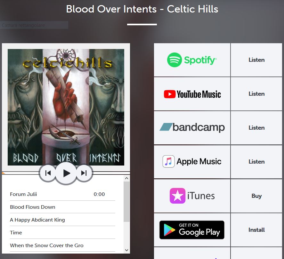Viewport: 284px width, 259px height.
Task: Open the bandcamp logo link
Action: pyautogui.click(x=192, y=127)
